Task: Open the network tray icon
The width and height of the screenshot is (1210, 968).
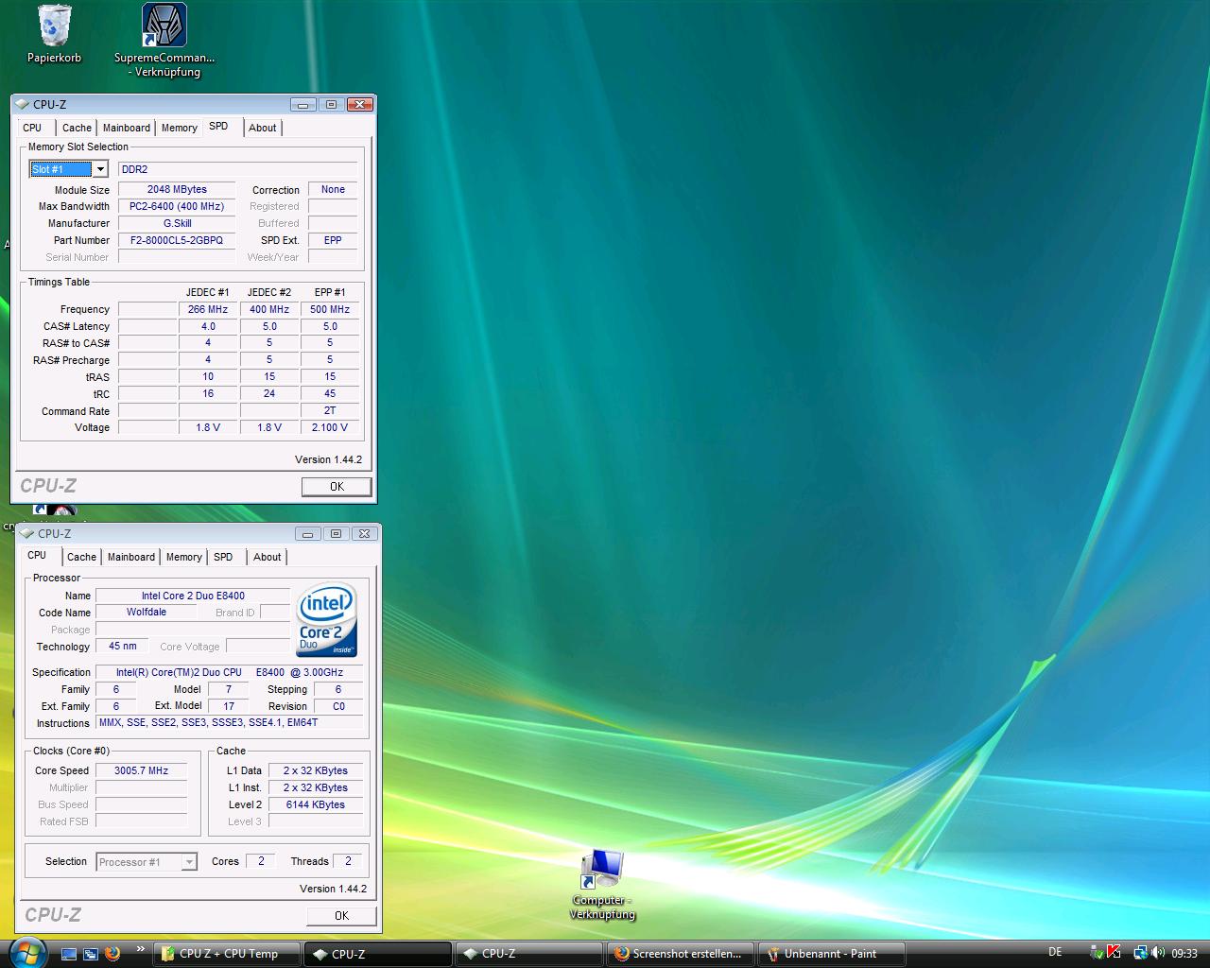Action: click(1140, 953)
